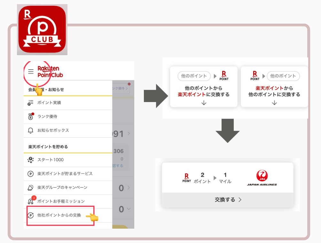Viewport: 321px width, 243px height.
Task: Click the 交換する button for JAL miles
Action: pyautogui.click(x=228, y=200)
